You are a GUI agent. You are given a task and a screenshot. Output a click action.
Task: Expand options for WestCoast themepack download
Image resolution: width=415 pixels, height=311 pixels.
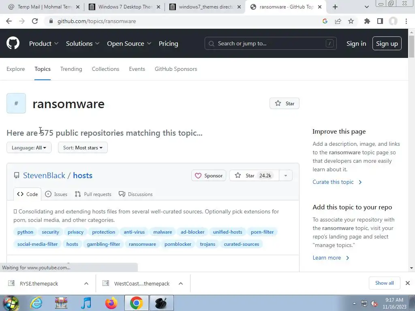(x=181, y=283)
